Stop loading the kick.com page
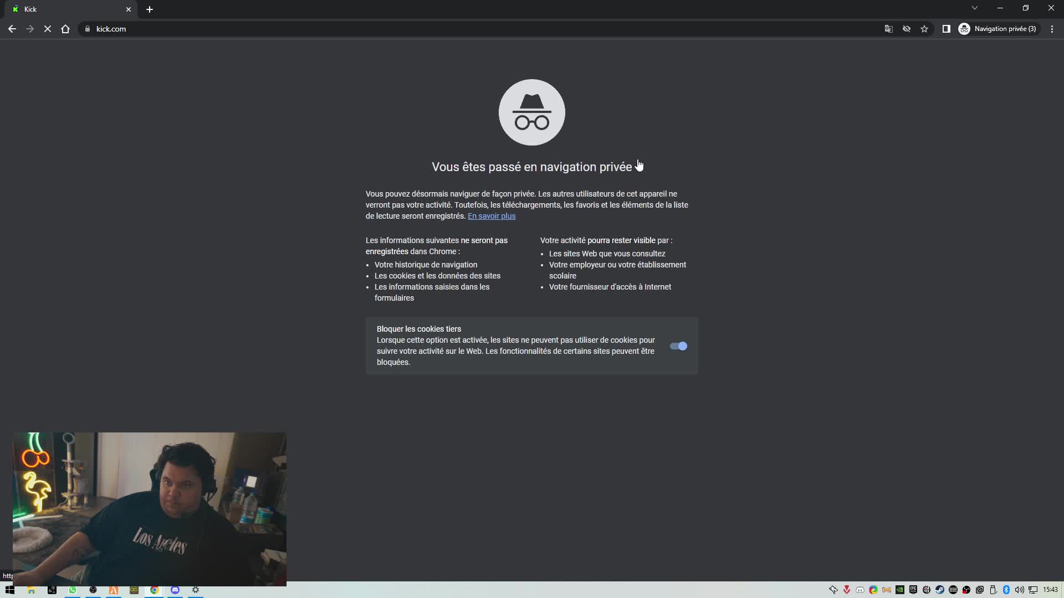This screenshot has width=1064, height=598. click(48, 29)
